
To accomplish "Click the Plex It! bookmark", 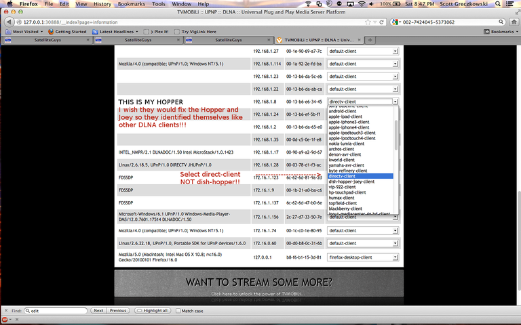I will click(x=156, y=32).
